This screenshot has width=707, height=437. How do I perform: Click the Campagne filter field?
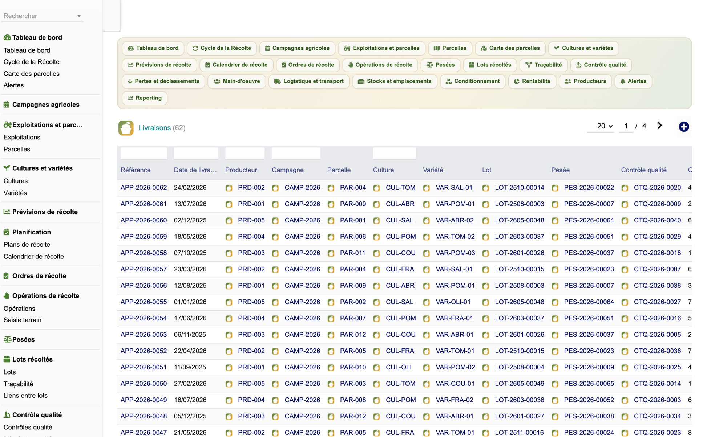coord(296,153)
